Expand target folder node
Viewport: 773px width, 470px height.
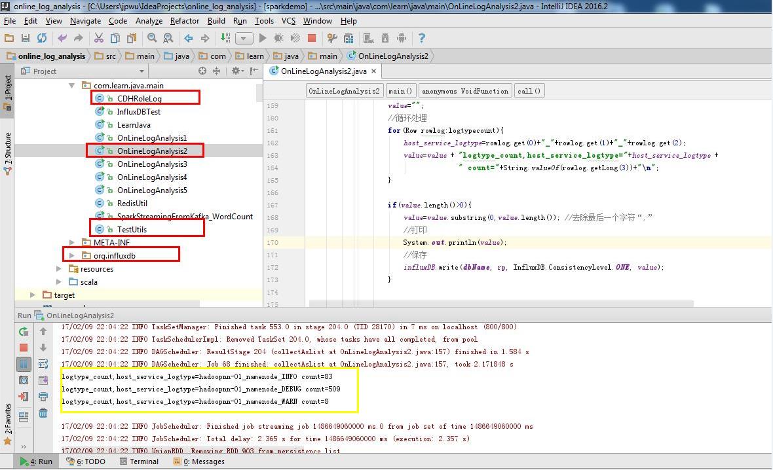(x=33, y=295)
